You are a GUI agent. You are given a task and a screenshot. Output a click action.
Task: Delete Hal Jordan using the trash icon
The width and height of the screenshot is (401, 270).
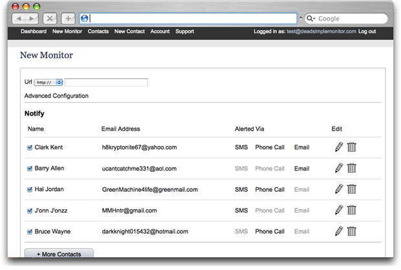pyautogui.click(x=352, y=189)
